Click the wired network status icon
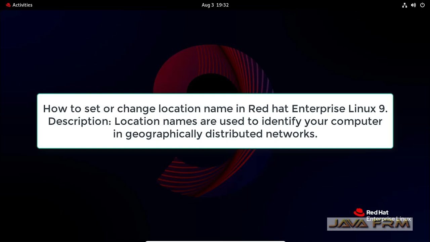 pyautogui.click(x=404, y=5)
